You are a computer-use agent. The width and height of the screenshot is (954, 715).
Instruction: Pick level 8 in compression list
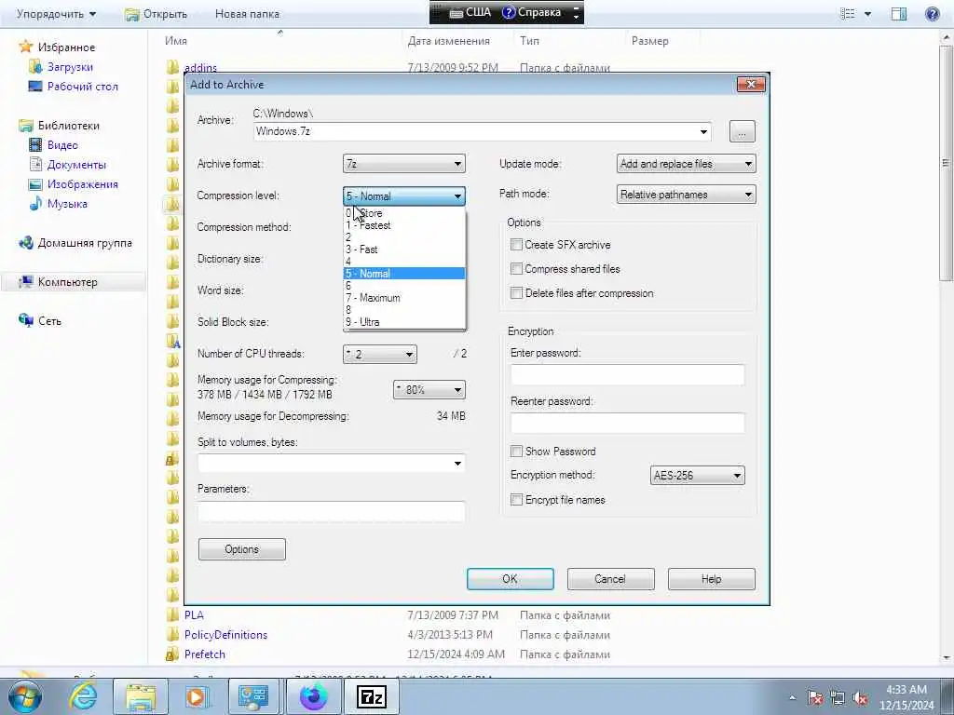(x=404, y=310)
